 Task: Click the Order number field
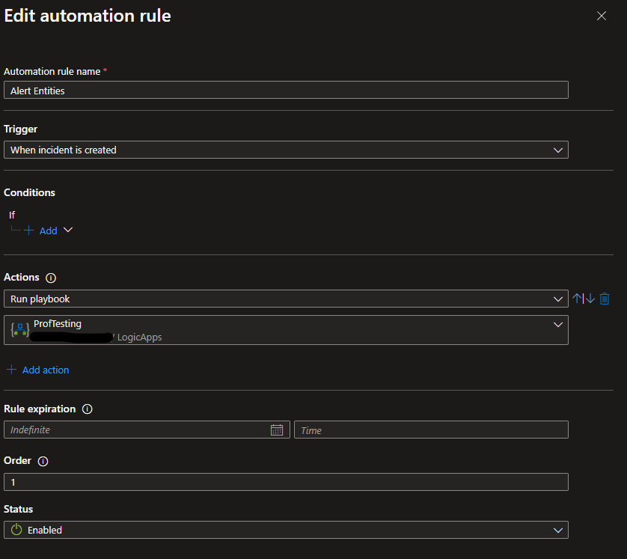tap(286, 482)
